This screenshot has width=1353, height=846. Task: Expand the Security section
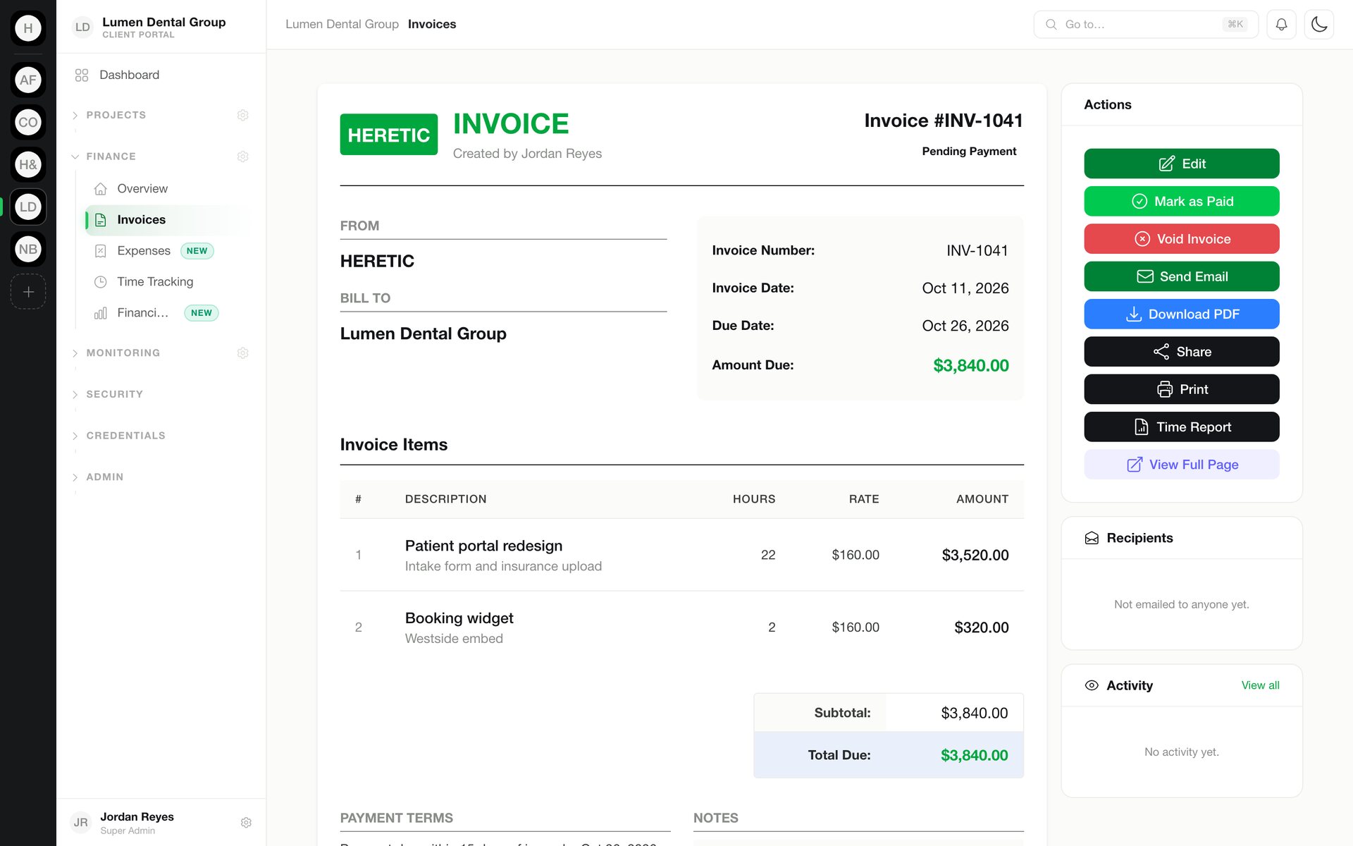114,394
